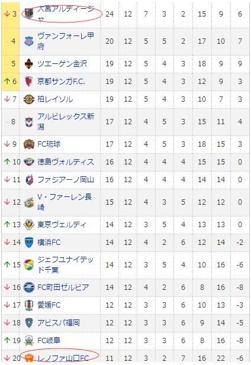Click the ヴァンフォーレ甲府 club emblem
Screen dimensions: 251x365
(29, 41)
